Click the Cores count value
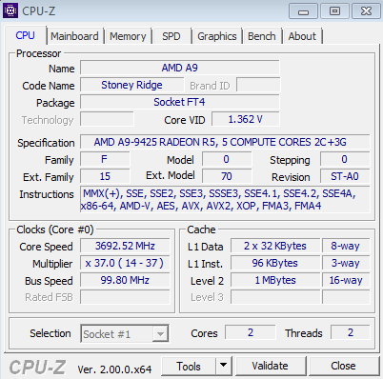Screen dimensions: 383x379 [251, 332]
